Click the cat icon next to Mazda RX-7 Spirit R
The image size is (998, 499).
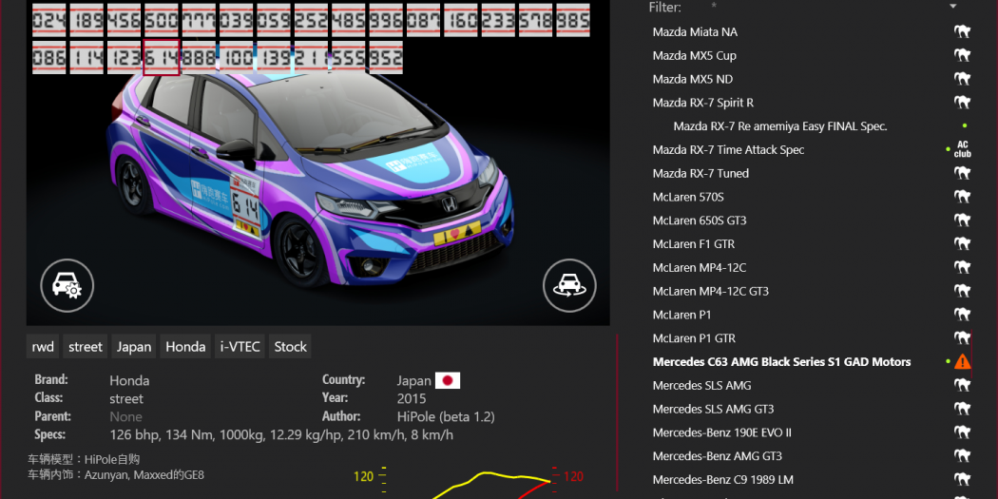[962, 103]
